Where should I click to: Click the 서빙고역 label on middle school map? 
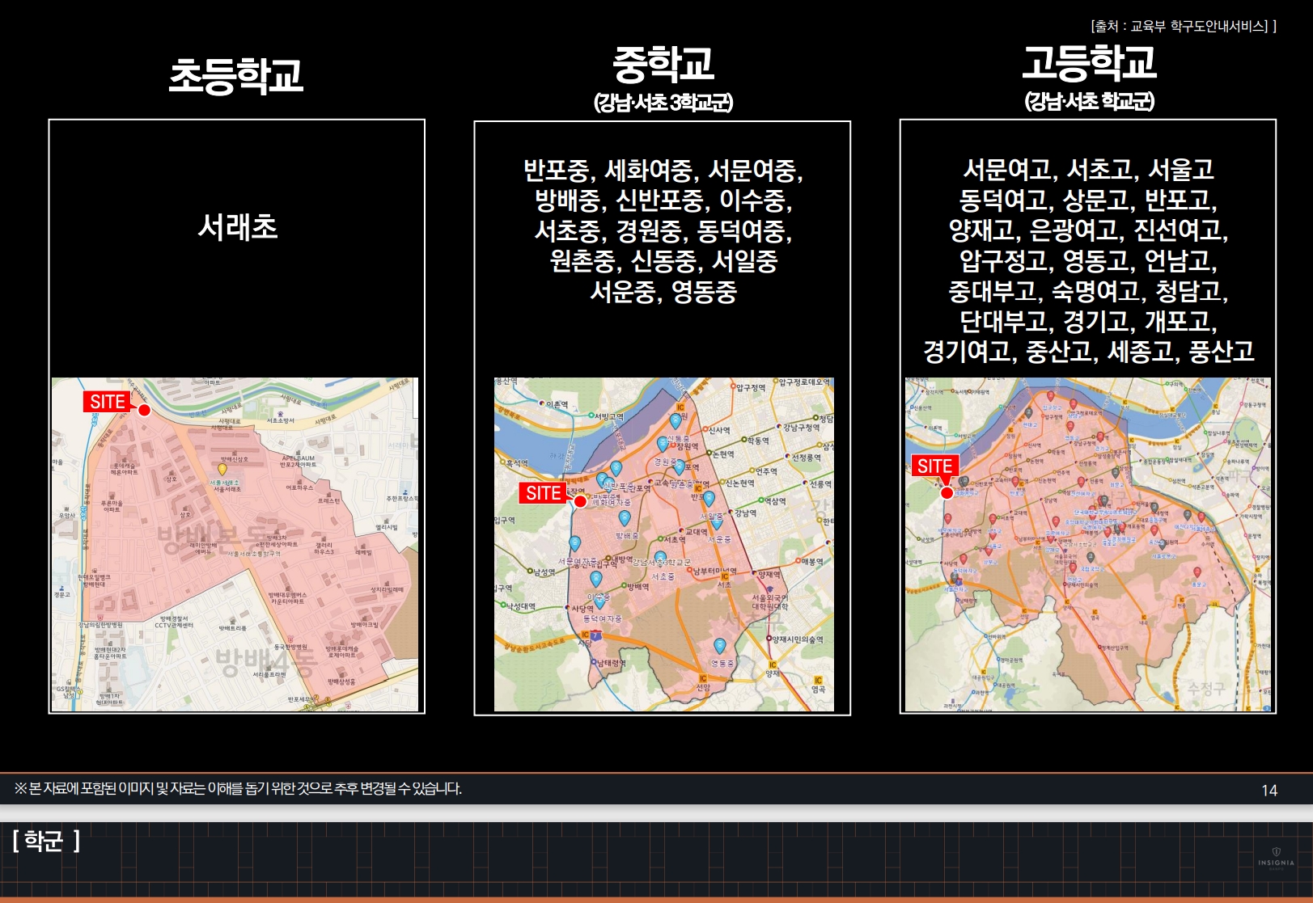608,416
